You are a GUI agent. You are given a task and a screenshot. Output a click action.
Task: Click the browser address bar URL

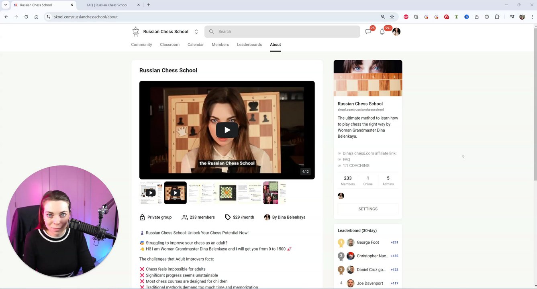[86, 17]
